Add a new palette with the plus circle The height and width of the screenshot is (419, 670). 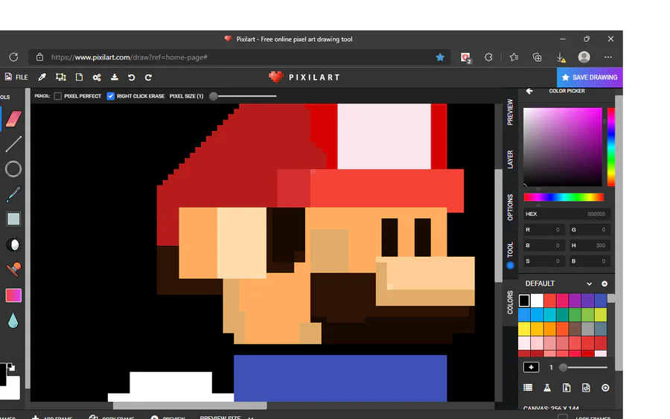point(604,284)
